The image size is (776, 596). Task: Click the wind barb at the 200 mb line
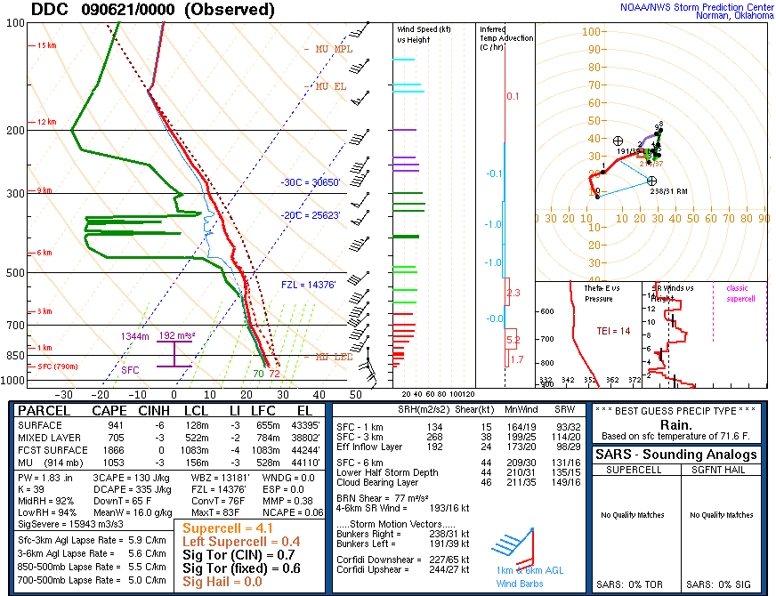(x=360, y=138)
